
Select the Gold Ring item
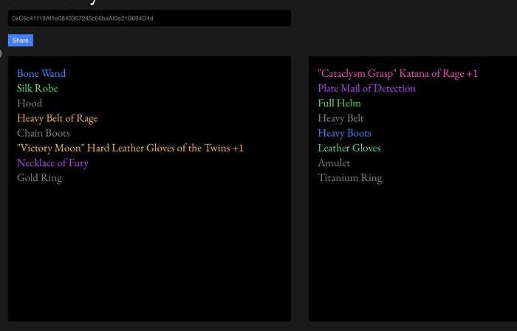pos(39,177)
